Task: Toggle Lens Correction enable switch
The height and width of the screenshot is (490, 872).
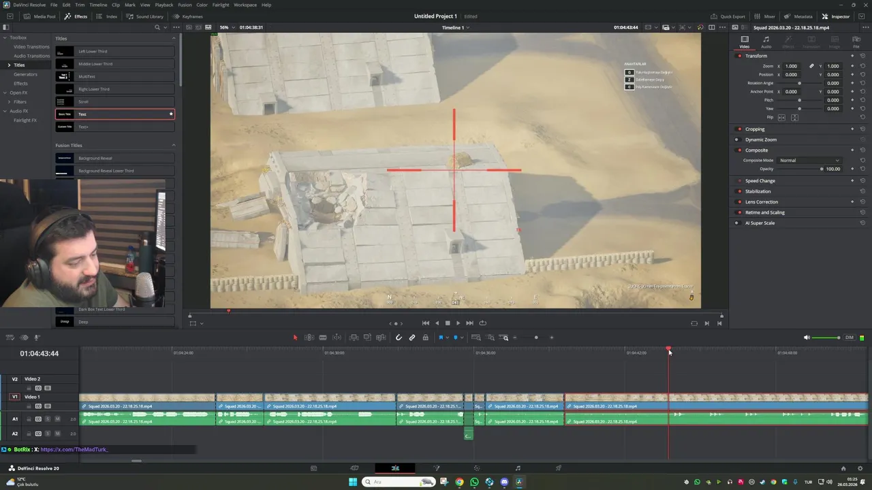Action: [739, 201]
